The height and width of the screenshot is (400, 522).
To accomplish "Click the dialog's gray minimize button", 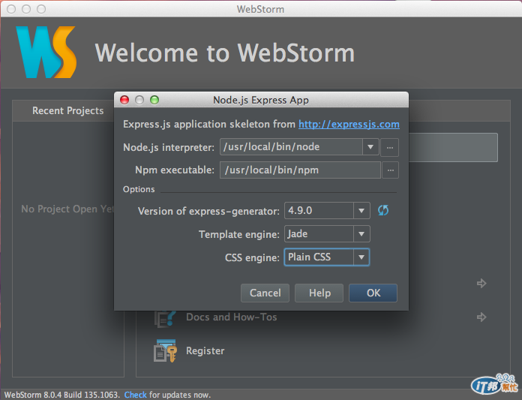I will click(139, 100).
